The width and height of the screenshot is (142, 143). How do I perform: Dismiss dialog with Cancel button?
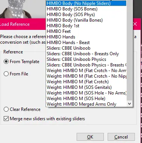click(121, 137)
